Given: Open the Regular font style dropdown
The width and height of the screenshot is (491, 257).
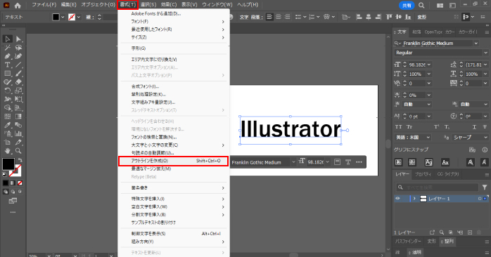Looking at the screenshot, I should point(485,53).
